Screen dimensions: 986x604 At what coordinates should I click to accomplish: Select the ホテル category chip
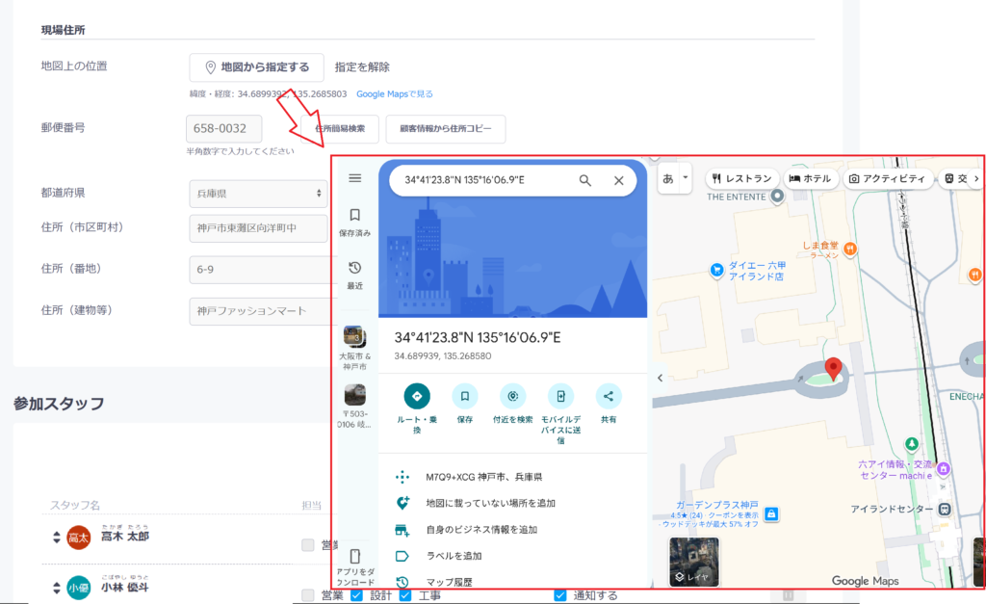coord(810,178)
